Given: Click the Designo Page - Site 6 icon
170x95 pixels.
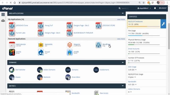Looking at the screenshot, I should 41,33.
